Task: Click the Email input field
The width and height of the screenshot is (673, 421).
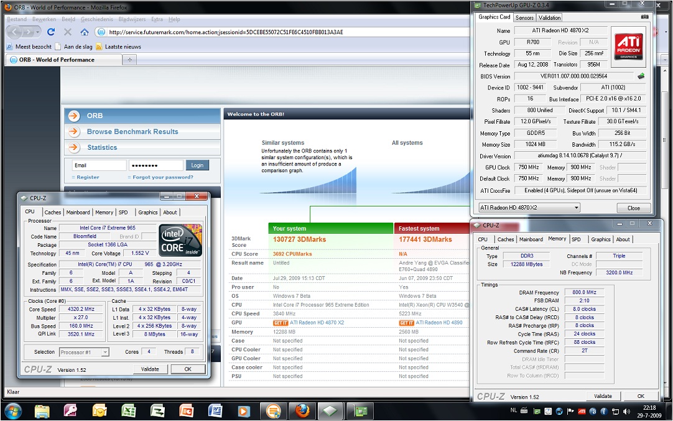Action: (99, 165)
